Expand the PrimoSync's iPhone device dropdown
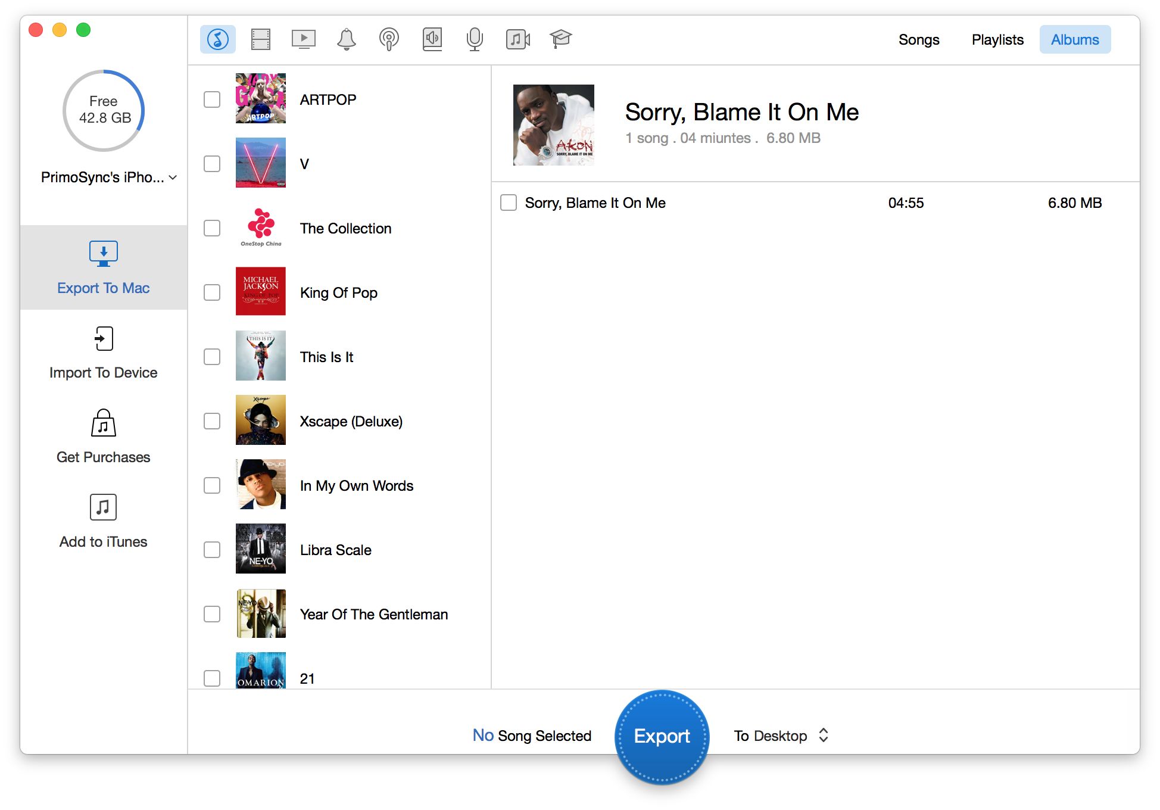Image resolution: width=1160 pixels, height=810 pixels. [109, 177]
